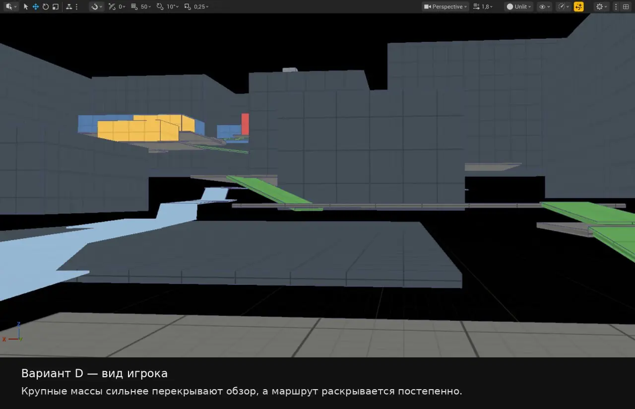Click caption text 'Крупные массы сильнее перекрывают обзор'
This screenshot has width=635, height=409.
139,391
